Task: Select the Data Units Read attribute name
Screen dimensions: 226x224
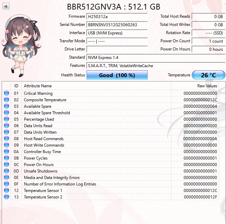Action: coord(38,126)
